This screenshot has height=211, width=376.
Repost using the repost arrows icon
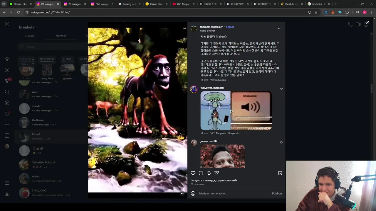point(209,173)
